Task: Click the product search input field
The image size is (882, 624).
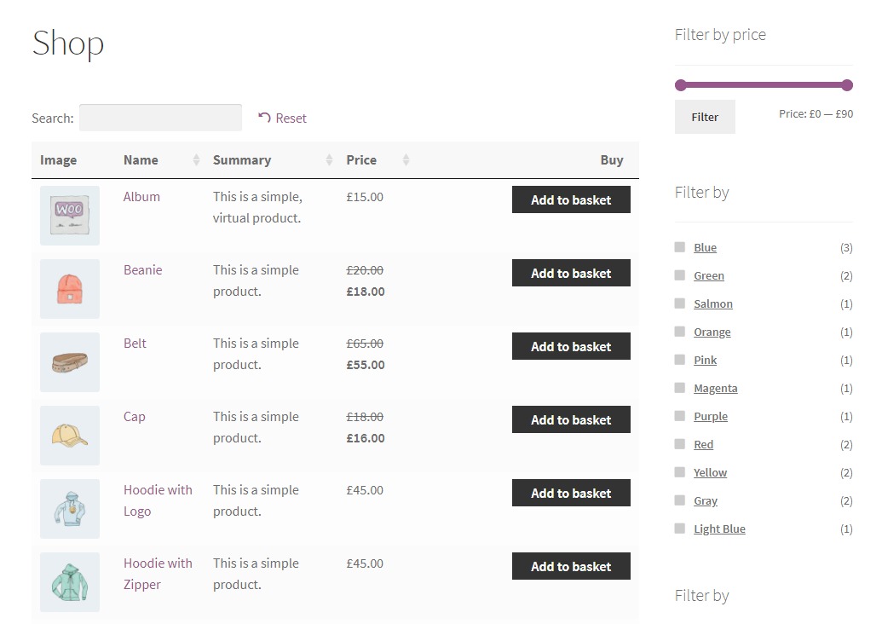Action: [x=160, y=118]
